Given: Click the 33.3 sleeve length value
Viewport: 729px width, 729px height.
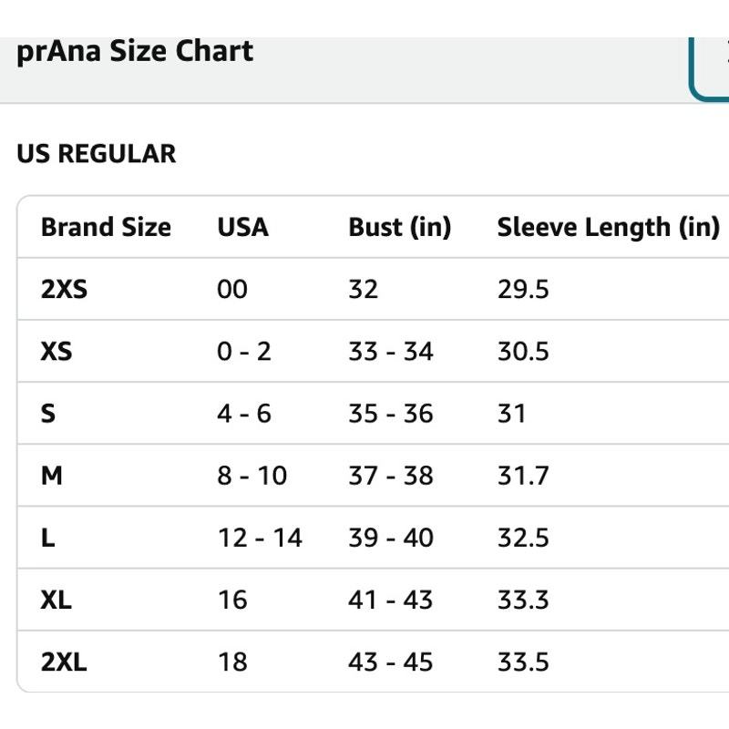Looking at the screenshot, I should point(523,600).
